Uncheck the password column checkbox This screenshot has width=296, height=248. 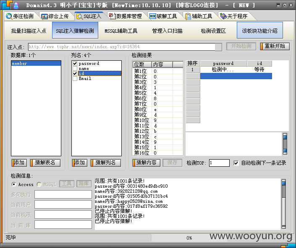point(75,63)
